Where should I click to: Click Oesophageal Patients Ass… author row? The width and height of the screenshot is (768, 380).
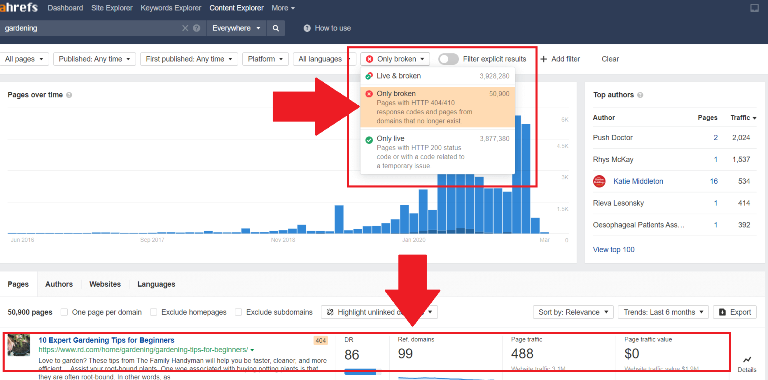pyautogui.click(x=674, y=225)
